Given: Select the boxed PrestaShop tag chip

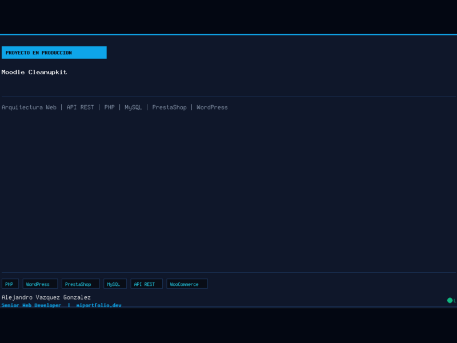Looking at the screenshot, I should coord(81,284).
